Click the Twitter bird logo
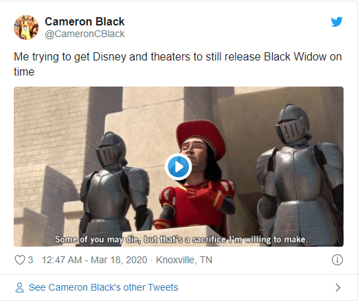 (337, 22)
